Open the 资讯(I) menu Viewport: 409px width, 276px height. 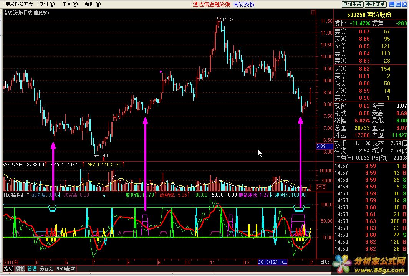tap(47, 4)
